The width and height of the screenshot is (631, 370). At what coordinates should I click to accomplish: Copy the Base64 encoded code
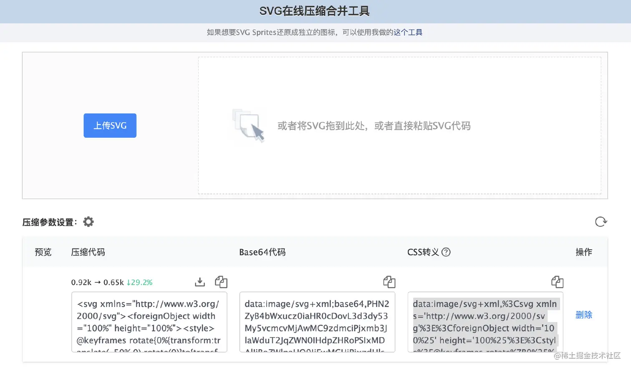(389, 282)
